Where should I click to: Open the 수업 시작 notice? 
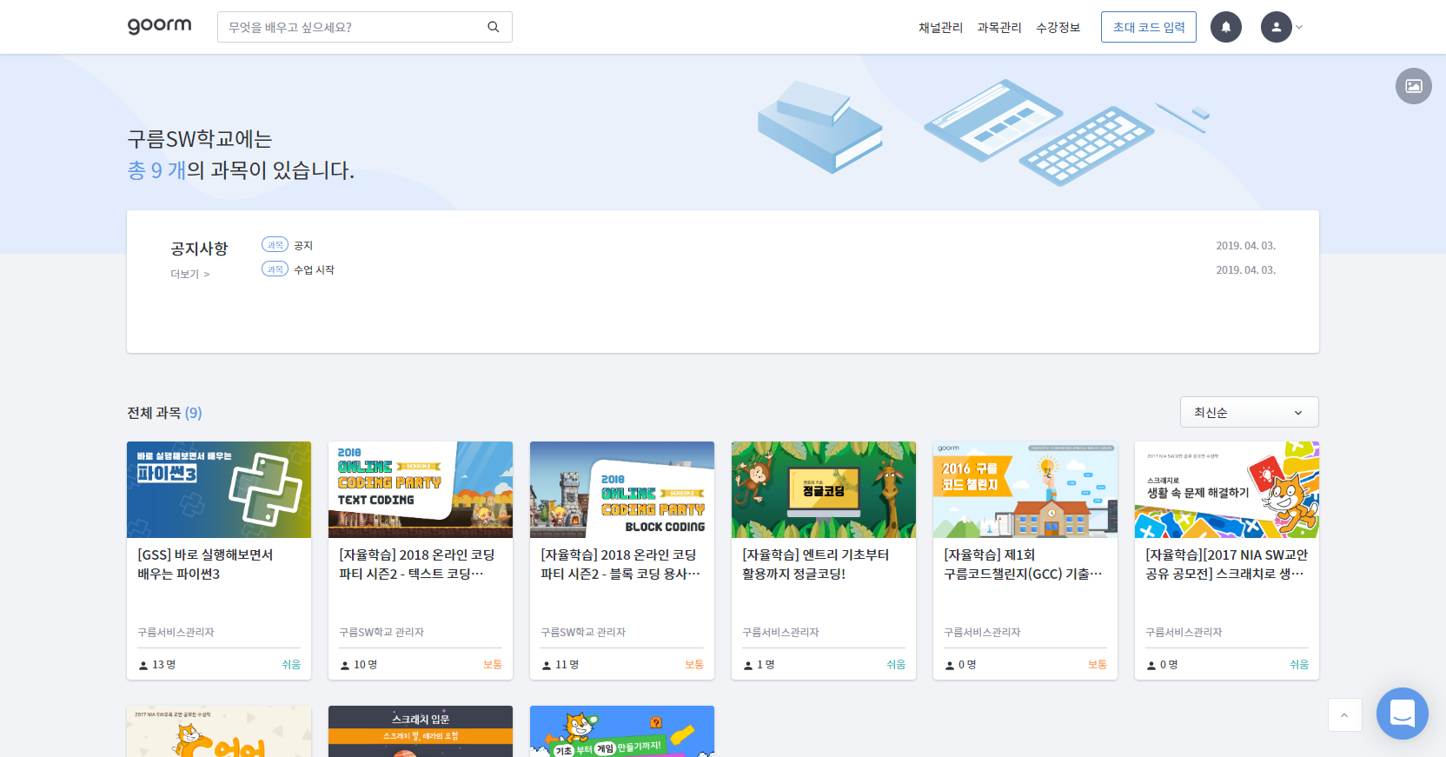point(314,270)
